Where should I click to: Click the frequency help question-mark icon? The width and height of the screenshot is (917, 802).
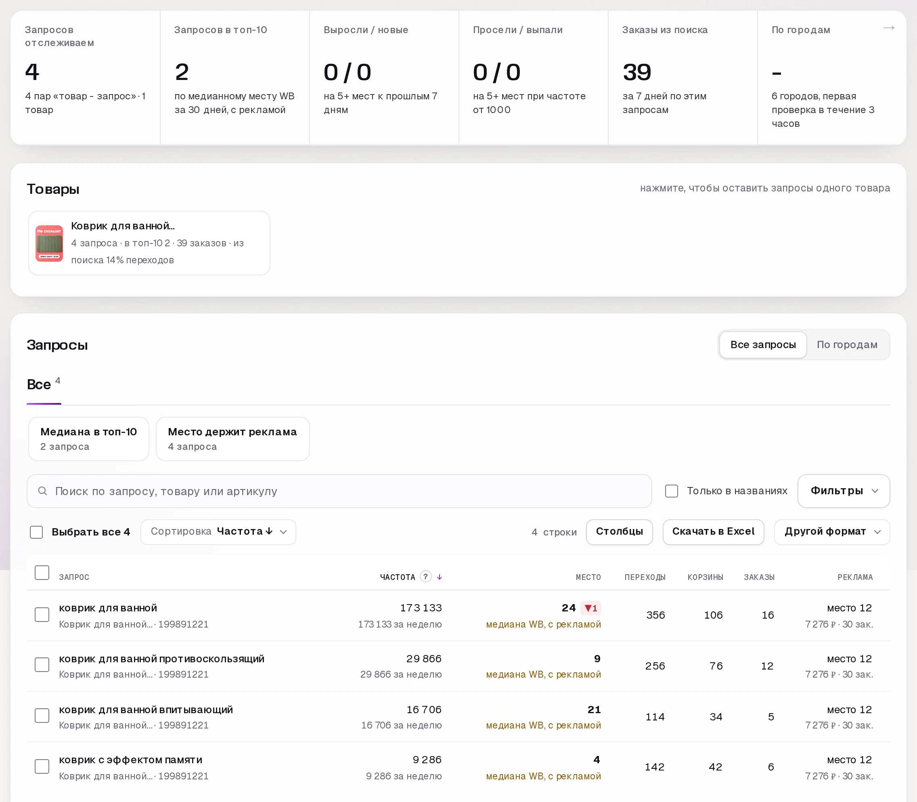425,576
